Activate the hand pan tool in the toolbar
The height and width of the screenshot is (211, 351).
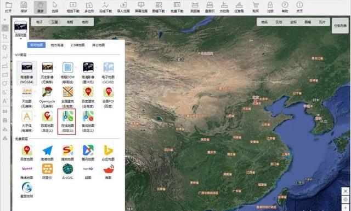40,7
